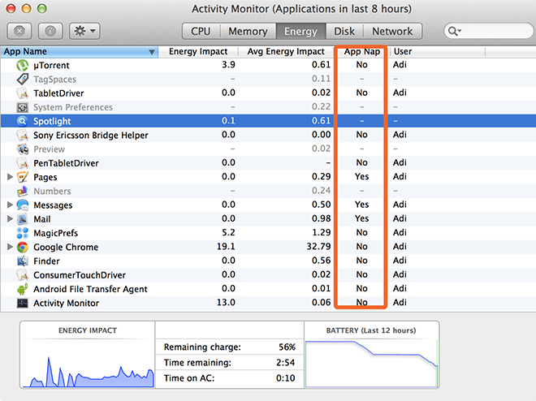Click the green zoom window button

click(x=42, y=9)
